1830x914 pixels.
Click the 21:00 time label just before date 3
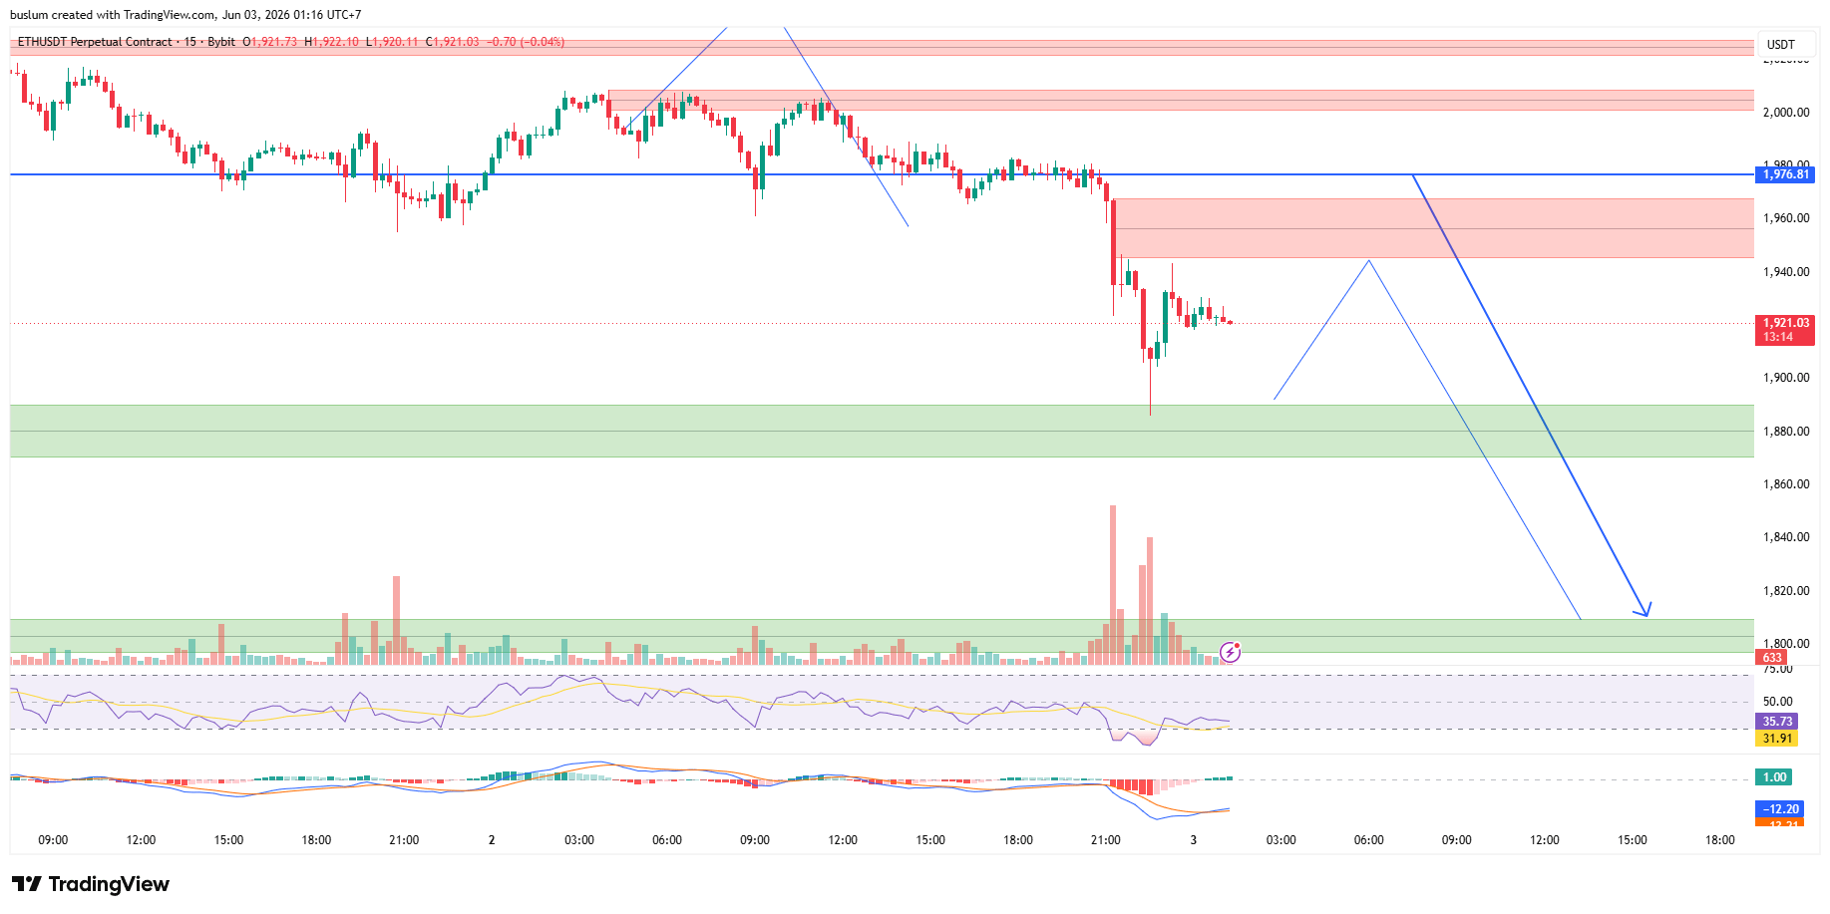(1106, 840)
